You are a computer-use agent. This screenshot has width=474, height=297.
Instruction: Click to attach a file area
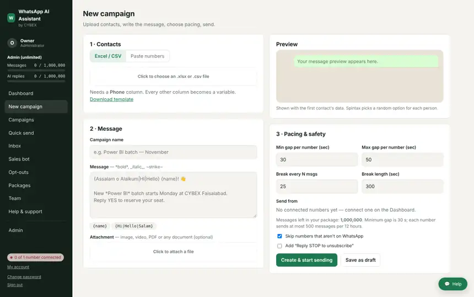(173, 252)
